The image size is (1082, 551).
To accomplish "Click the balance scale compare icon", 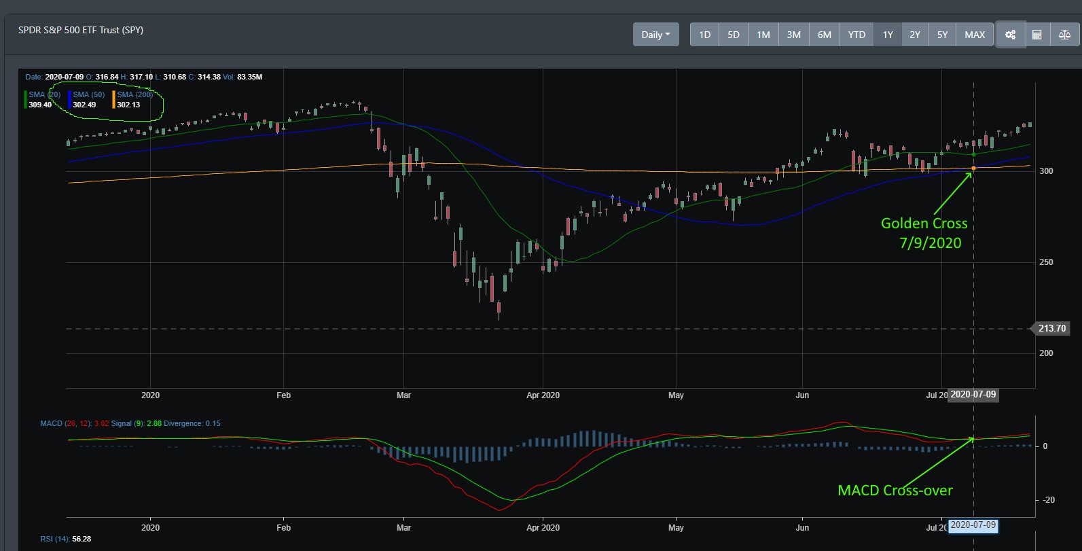I will (1064, 35).
